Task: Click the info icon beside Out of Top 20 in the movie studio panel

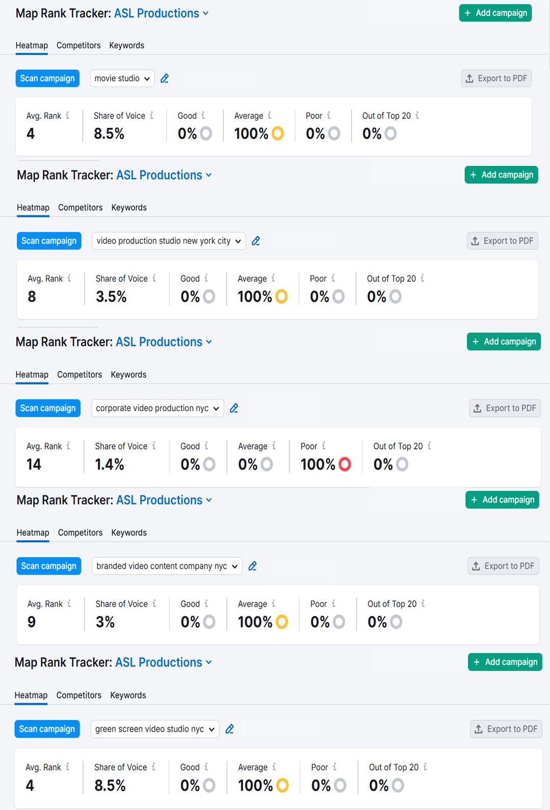Action: [417, 116]
